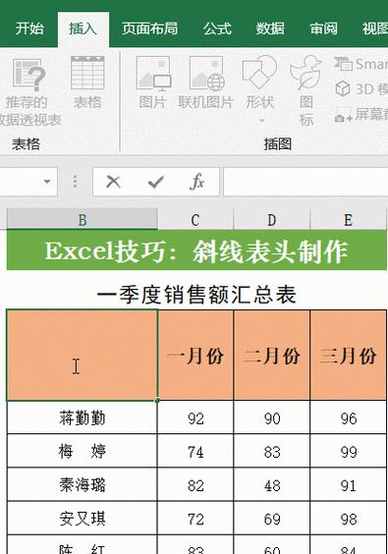Open Insert Function fx icon

coord(196,182)
